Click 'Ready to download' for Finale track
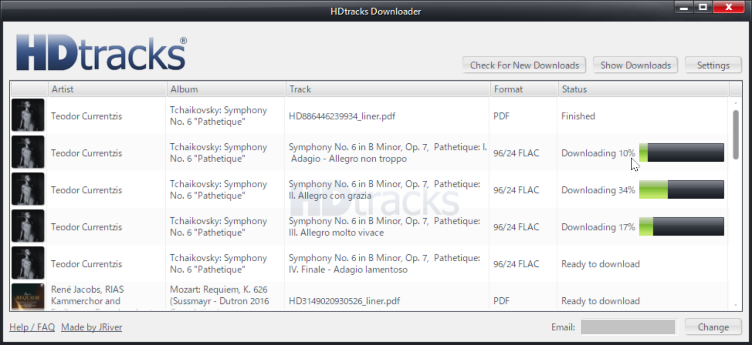 (x=601, y=264)
